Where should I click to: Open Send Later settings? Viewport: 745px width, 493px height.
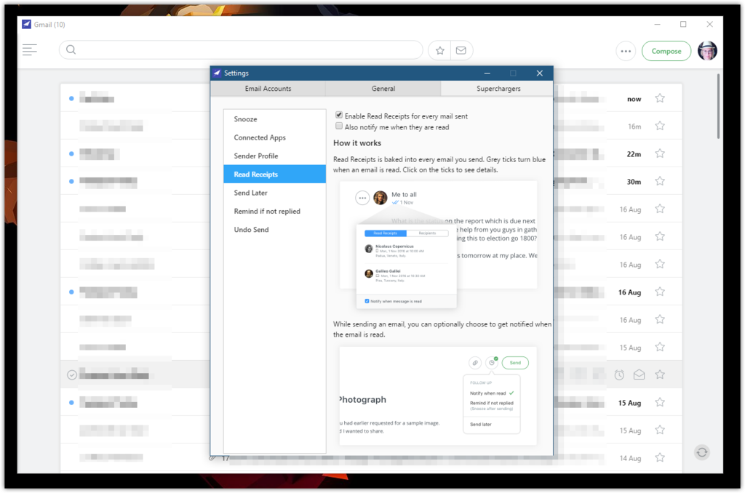click(x=274, y=193)
